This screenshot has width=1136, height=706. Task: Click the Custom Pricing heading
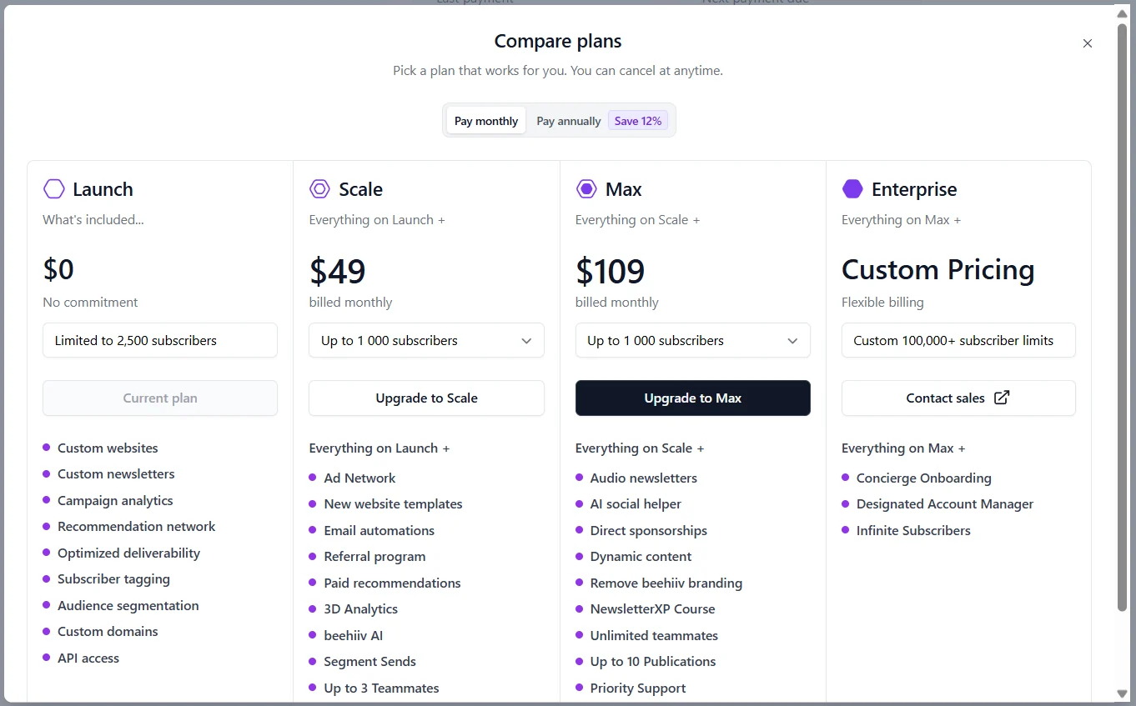click(937, 269)
